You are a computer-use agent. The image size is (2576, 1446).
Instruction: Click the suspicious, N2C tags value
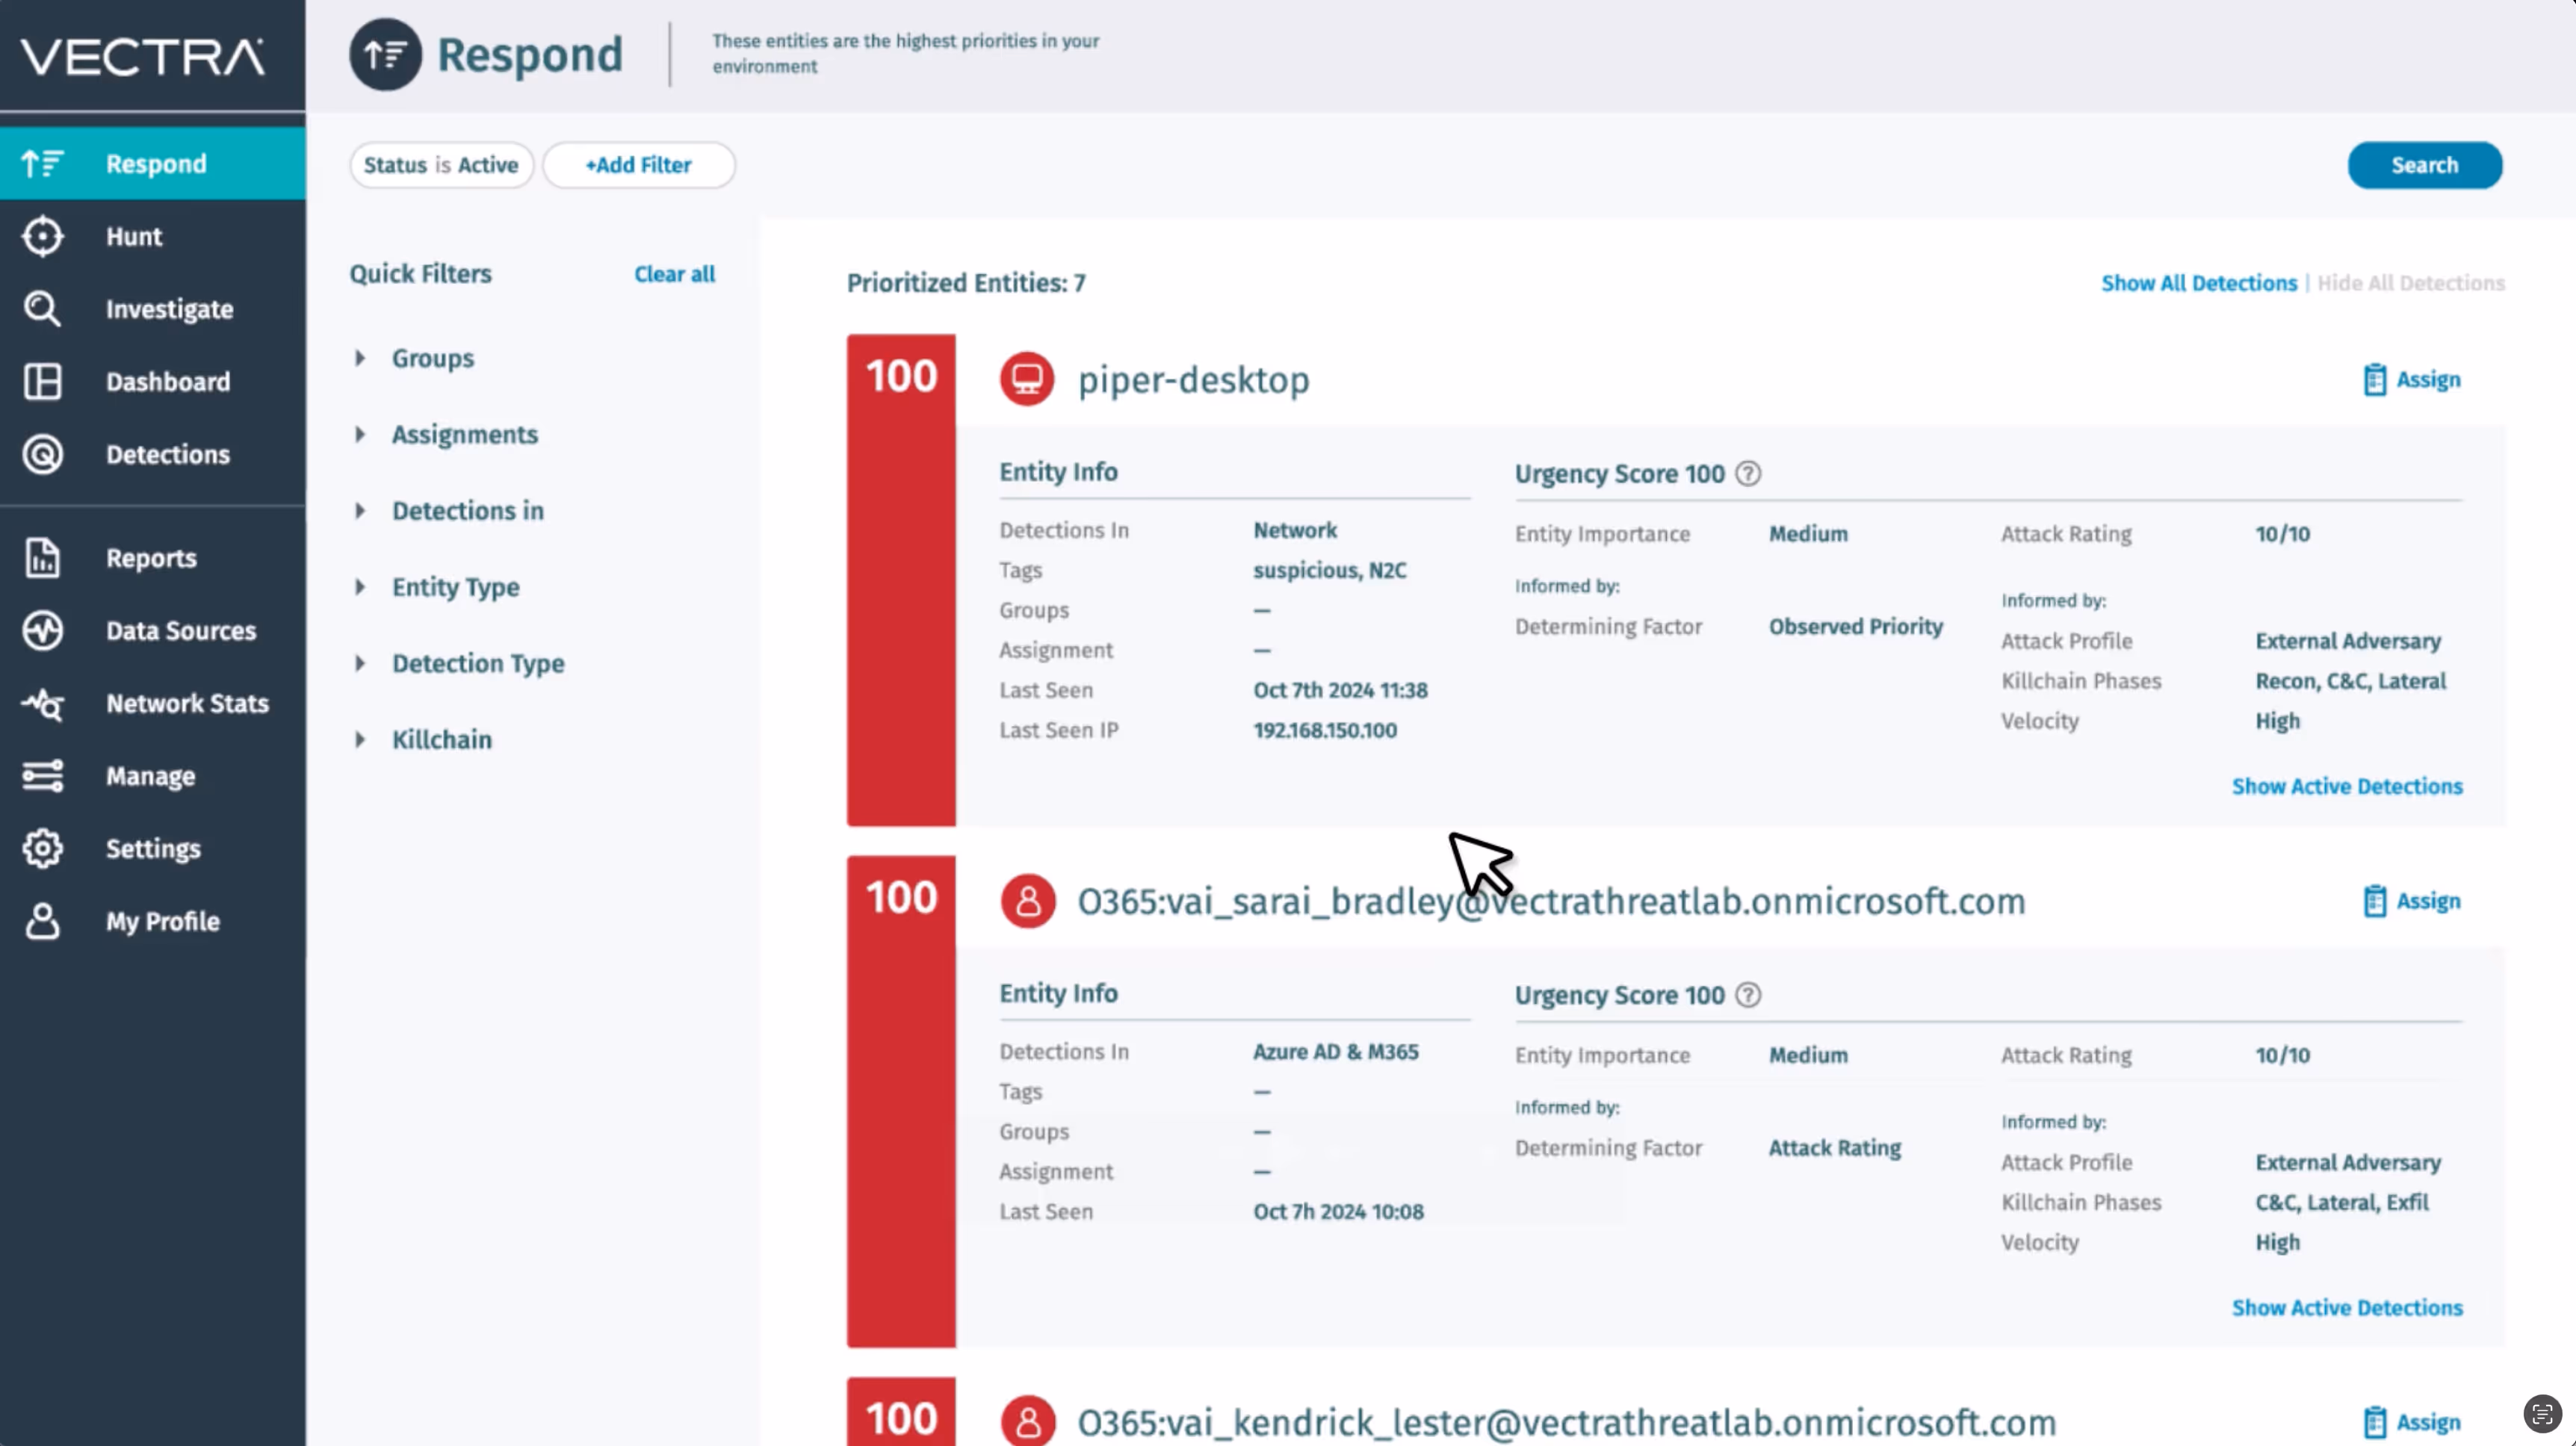click(1329, 570)
